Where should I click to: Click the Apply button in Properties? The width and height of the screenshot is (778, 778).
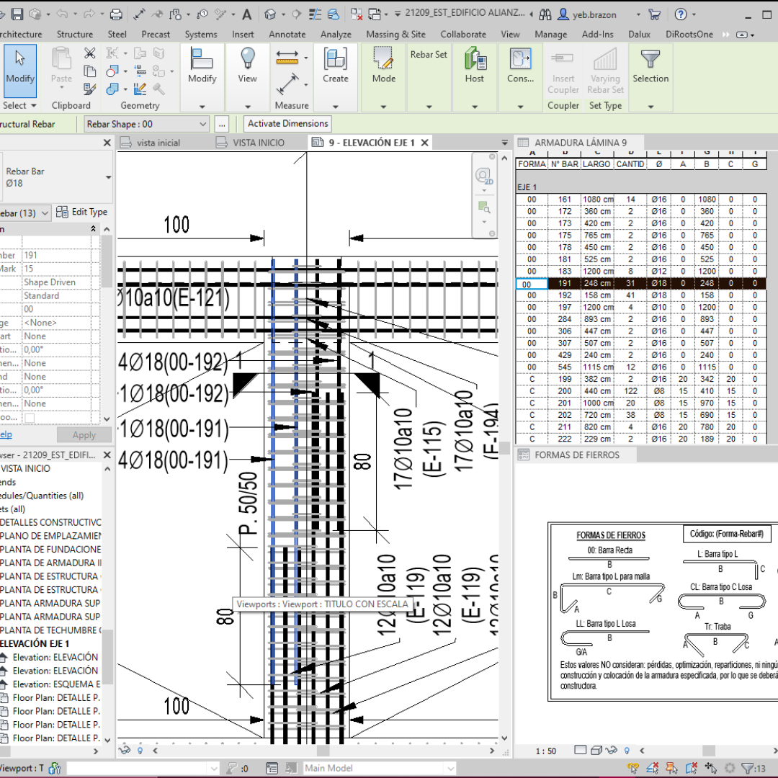[84, 435]
